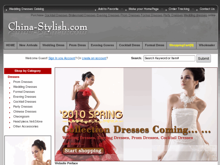Click Add to Favorite

pyautogui.click(x=108, y=9)
